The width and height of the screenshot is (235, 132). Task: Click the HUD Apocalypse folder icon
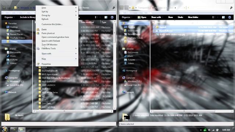(x=40, y=74)
